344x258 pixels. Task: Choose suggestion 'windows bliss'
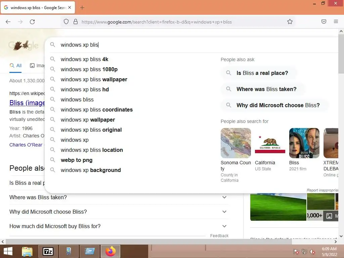[x=77, y=99]
